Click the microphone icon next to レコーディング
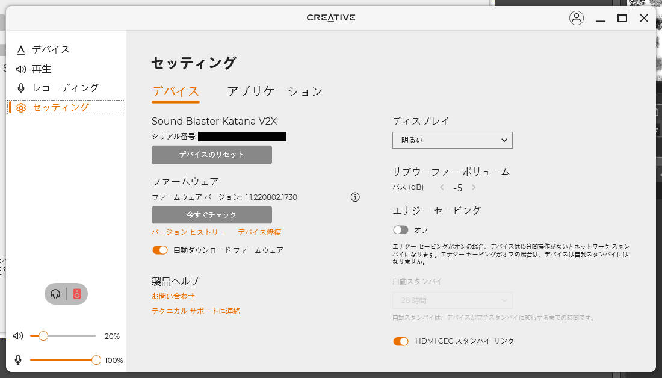 [20, 88]
